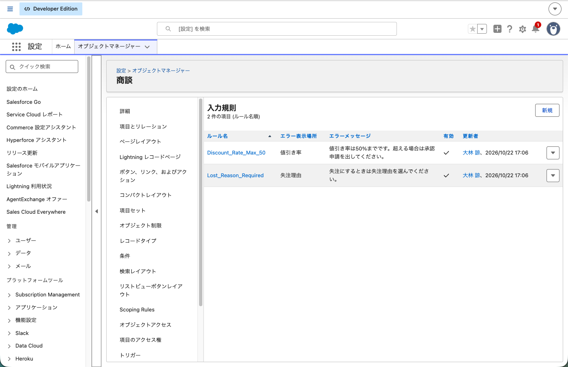Collapse the sidebar with the left arrow handle

pos(96,211)
